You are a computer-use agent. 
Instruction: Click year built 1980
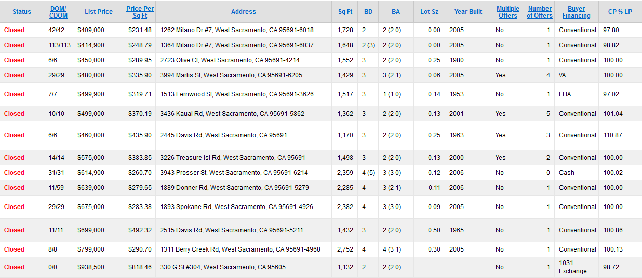coord(457,60)
